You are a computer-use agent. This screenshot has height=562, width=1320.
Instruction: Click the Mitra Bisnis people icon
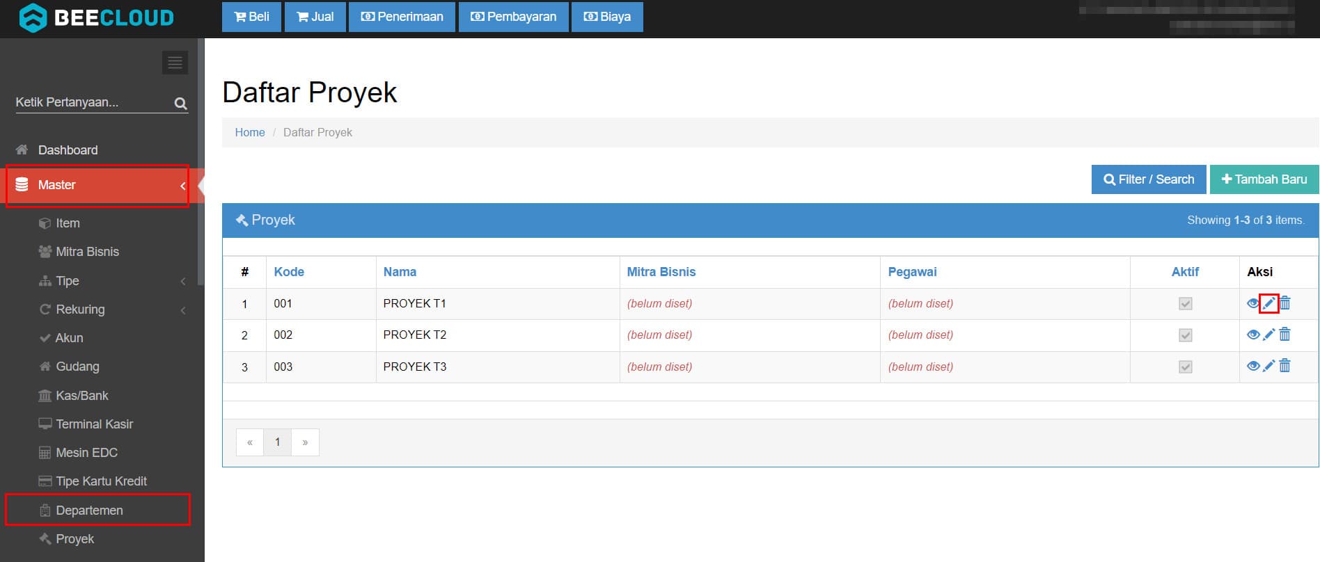[45, 252]
